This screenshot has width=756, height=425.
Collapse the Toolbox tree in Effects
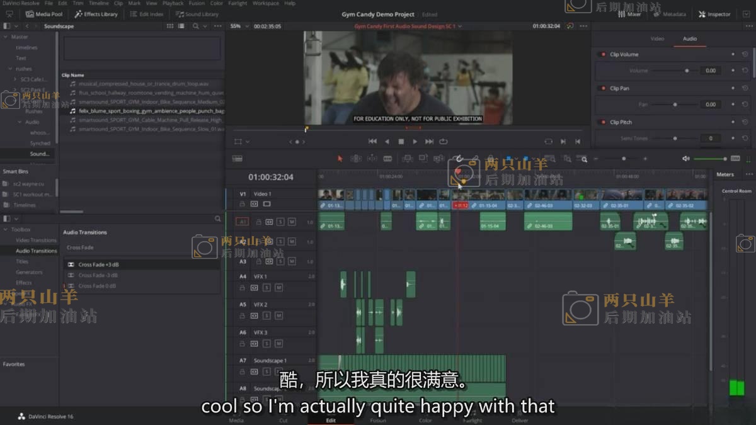(6, 230)
